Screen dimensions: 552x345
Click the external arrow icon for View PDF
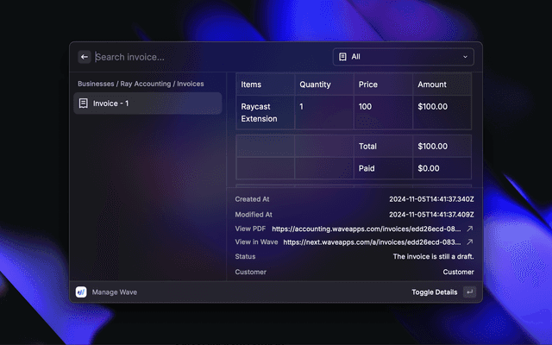470,229
